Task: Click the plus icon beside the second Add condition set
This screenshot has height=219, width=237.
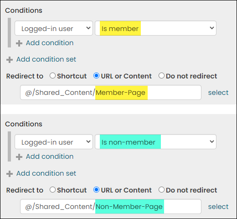Action: click(10, 174)
